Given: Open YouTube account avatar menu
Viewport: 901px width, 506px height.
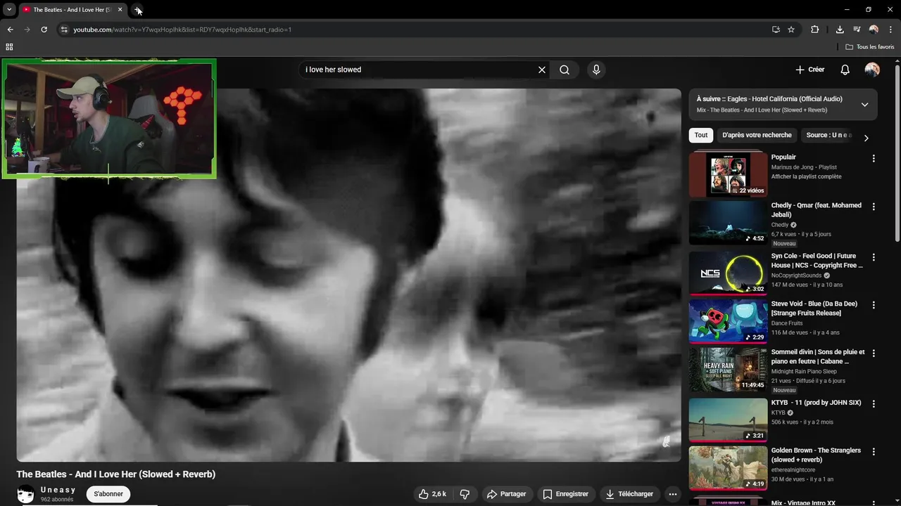Looking at the screenshot, I should (872, 70).
